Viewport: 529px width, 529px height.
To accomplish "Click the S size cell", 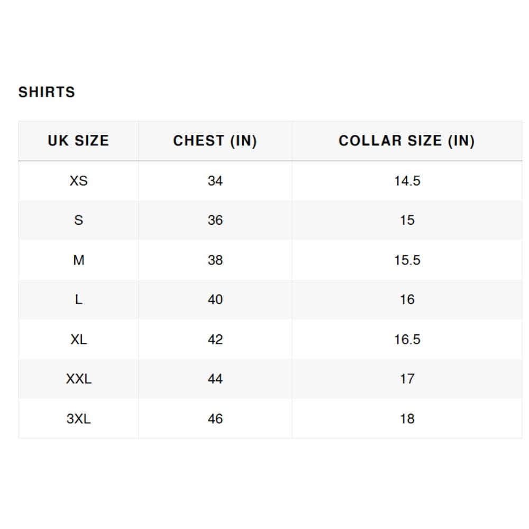I will click(x=78, y=221).
